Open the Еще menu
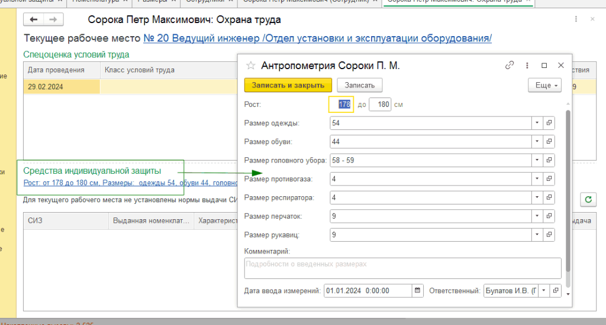Screen dimensions: 606x325 coord(544,85)
